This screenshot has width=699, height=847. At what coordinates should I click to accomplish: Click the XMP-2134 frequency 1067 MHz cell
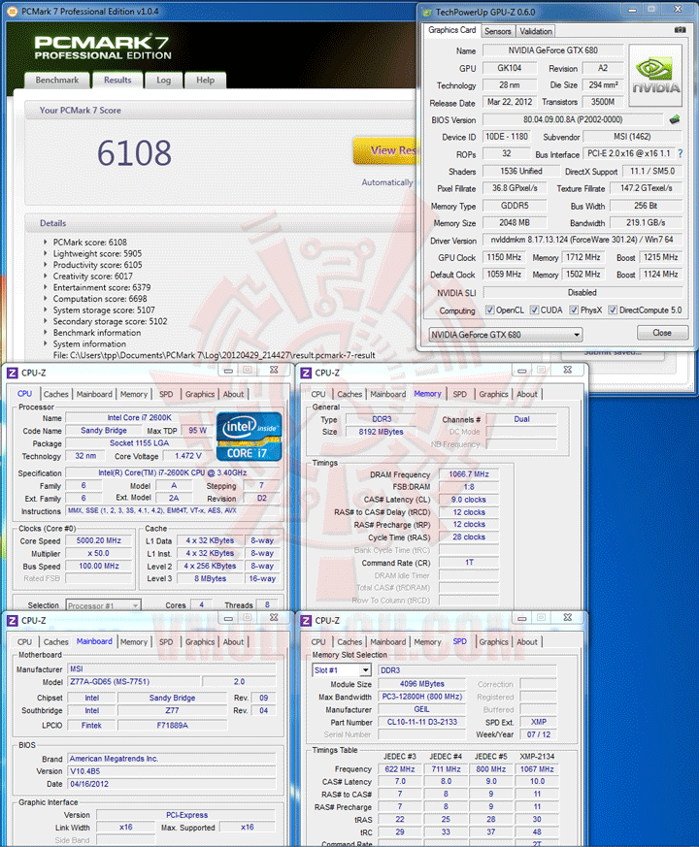point(537,769)
